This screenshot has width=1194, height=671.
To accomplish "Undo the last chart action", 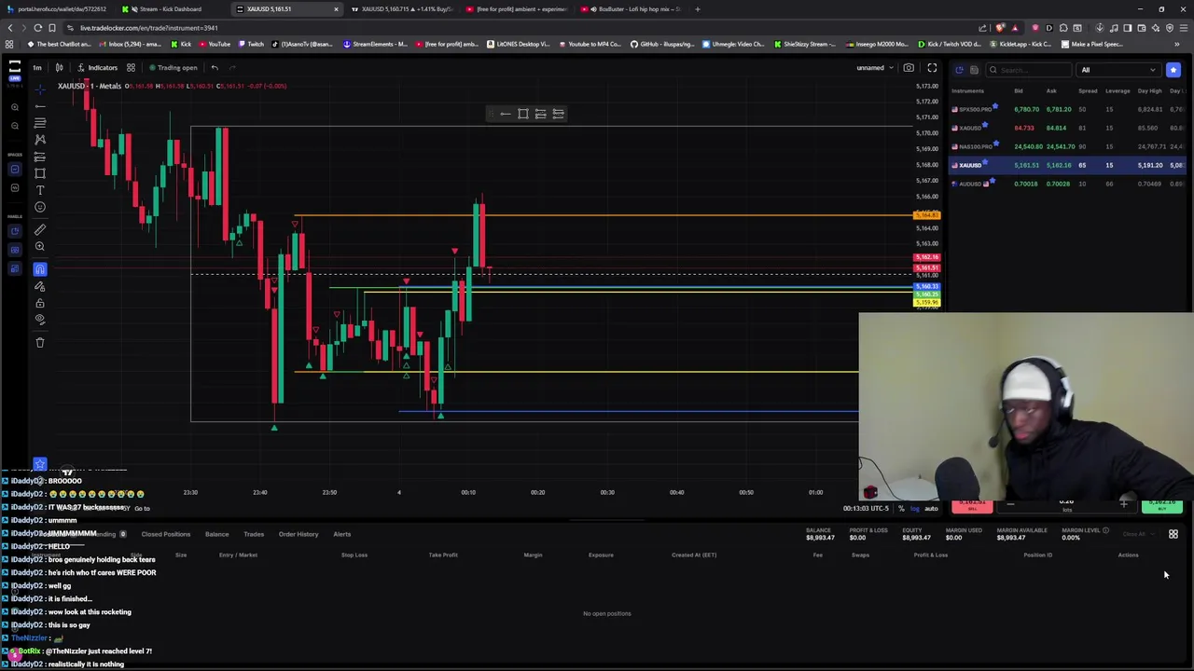I will [215, 67].
